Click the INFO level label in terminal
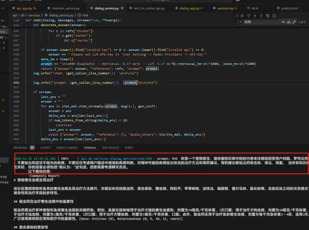The height and width of the screenshot is (230, 309). click(65, 158)
